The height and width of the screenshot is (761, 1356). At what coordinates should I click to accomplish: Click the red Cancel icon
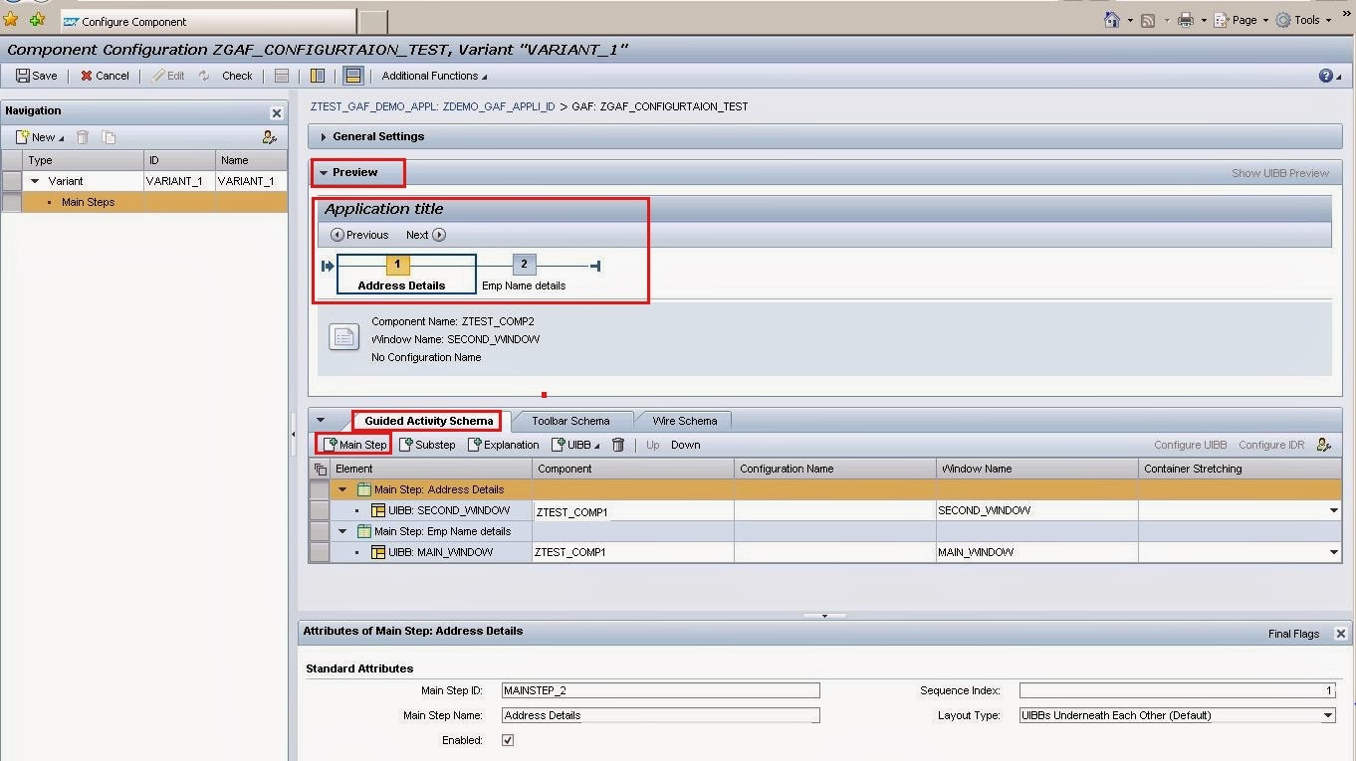click(x=87, y=76)
